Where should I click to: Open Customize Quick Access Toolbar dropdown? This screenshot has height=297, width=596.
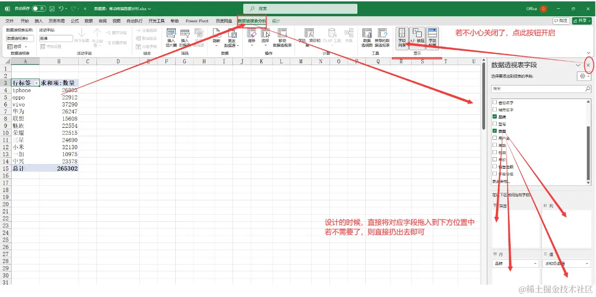pos(85,8)
